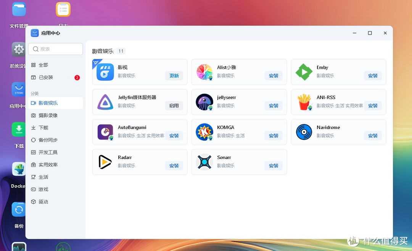Open the 已安装 apps list
This screenshot has width=412, height=251.
[55, 77]
